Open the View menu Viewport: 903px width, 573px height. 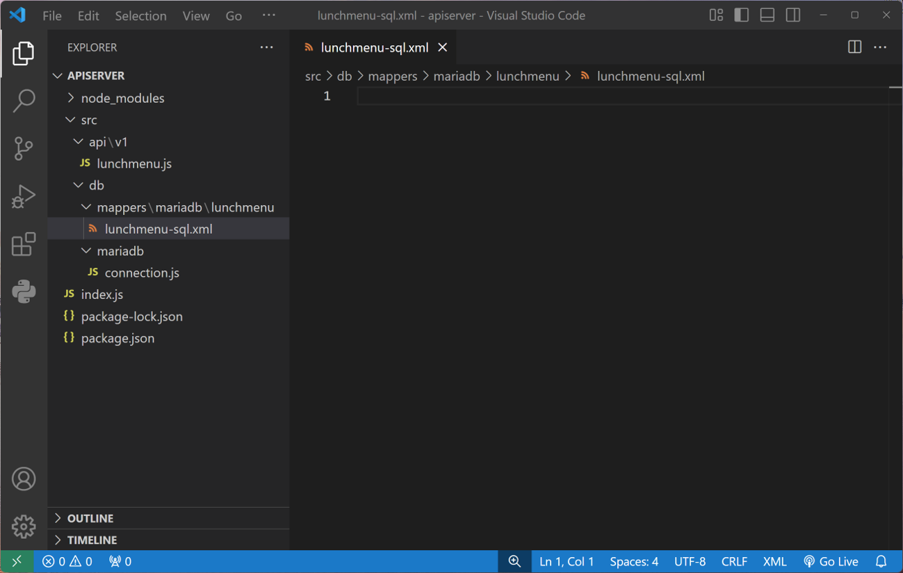(x=196, y=15)
